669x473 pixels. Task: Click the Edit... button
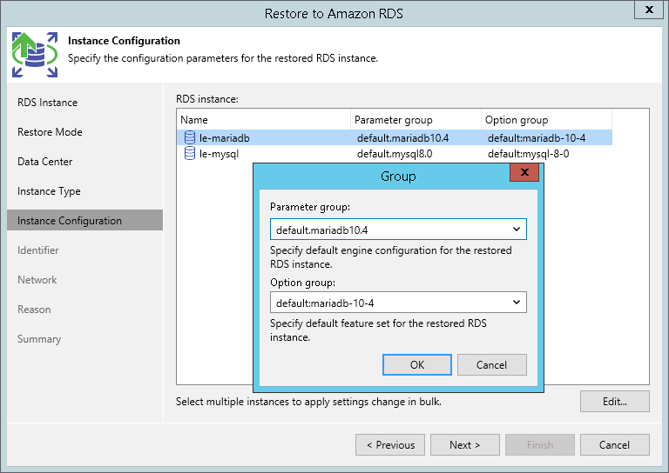pos(614,402)
